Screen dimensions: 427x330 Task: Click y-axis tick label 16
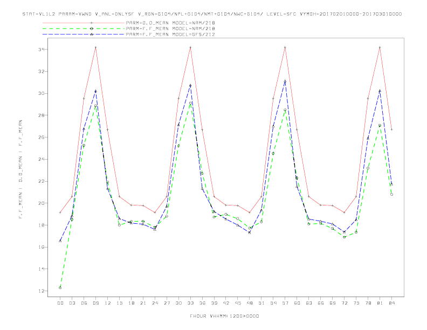[x=42, y=247]
